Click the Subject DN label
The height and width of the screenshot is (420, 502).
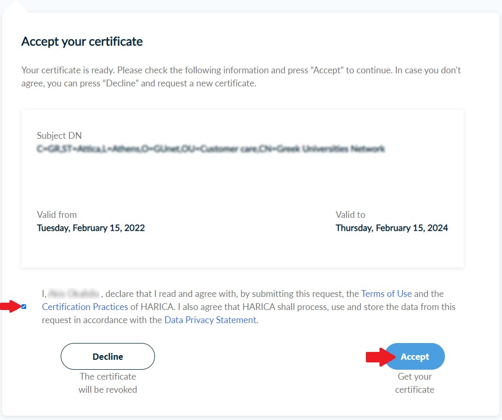[59, 136]
